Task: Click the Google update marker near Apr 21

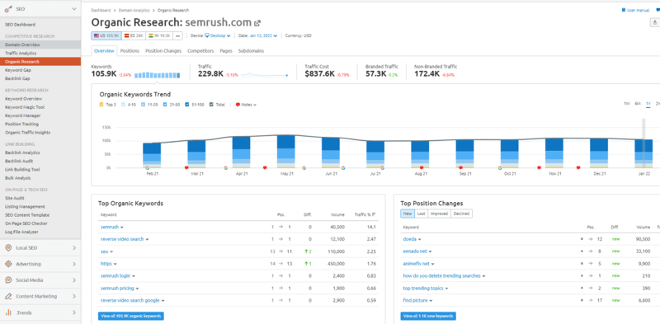Action: click(x=225, y=167)
